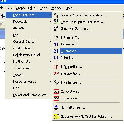The width and height of the screenshot is (124, 124).
Task: Expand the DOE submenu arrow
Action: coord(50,35)
